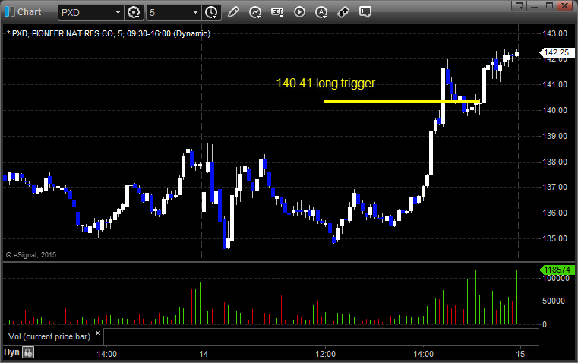Screen dimensions: 578x363
Task: Select the Vol (current price bar) label
Action: (49, 336)
